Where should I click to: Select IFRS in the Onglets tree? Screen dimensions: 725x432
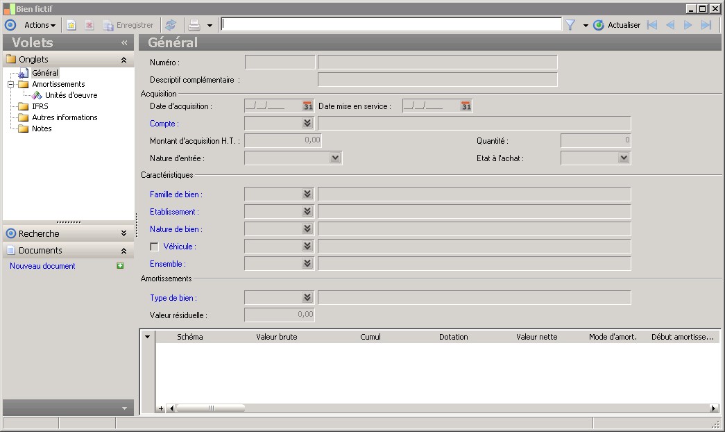pyautogui.click(x=40, y=106)
